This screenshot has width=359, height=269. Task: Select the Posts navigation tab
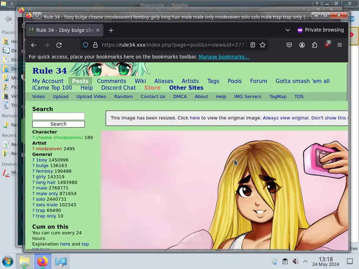tap(80, 81)
